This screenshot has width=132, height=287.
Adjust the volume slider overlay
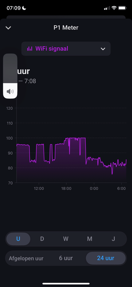(x=10, y=76)
